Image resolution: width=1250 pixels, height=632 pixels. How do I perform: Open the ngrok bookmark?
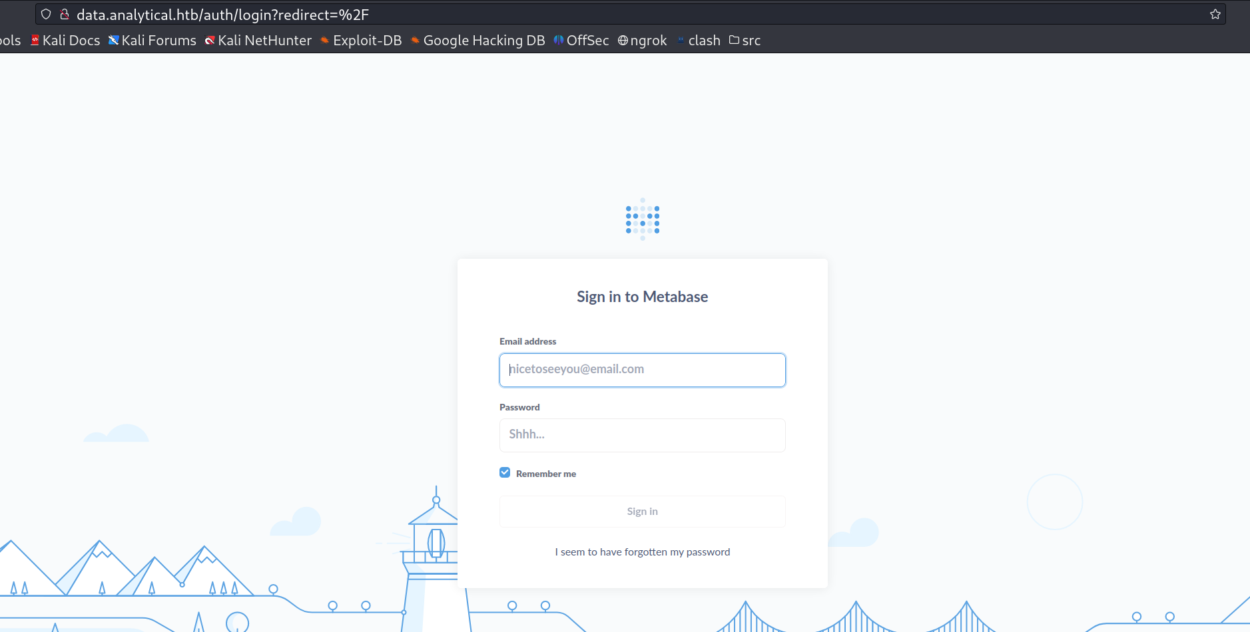coord(643,41)
